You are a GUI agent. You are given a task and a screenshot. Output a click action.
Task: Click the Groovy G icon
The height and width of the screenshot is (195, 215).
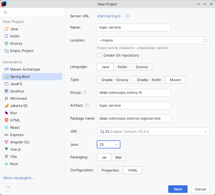pyautogui.click(x=6, y=43)
